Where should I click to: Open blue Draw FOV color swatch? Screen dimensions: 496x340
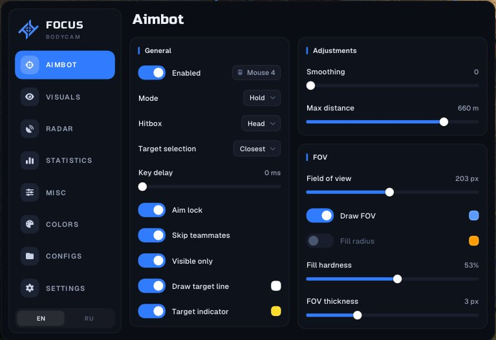click(x=474, y=216)
